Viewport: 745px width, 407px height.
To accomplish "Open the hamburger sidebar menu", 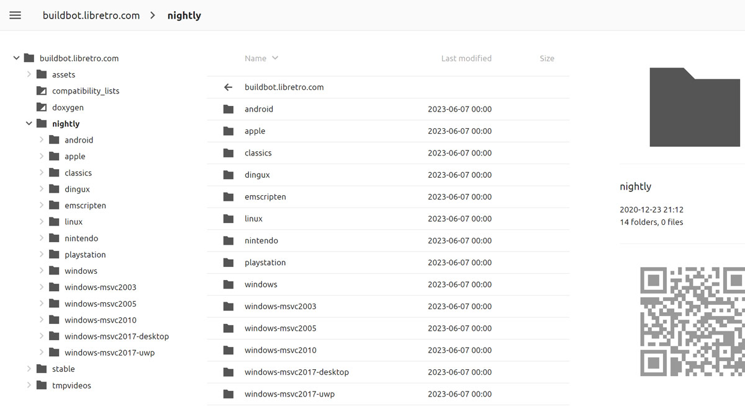I will 16,15.
